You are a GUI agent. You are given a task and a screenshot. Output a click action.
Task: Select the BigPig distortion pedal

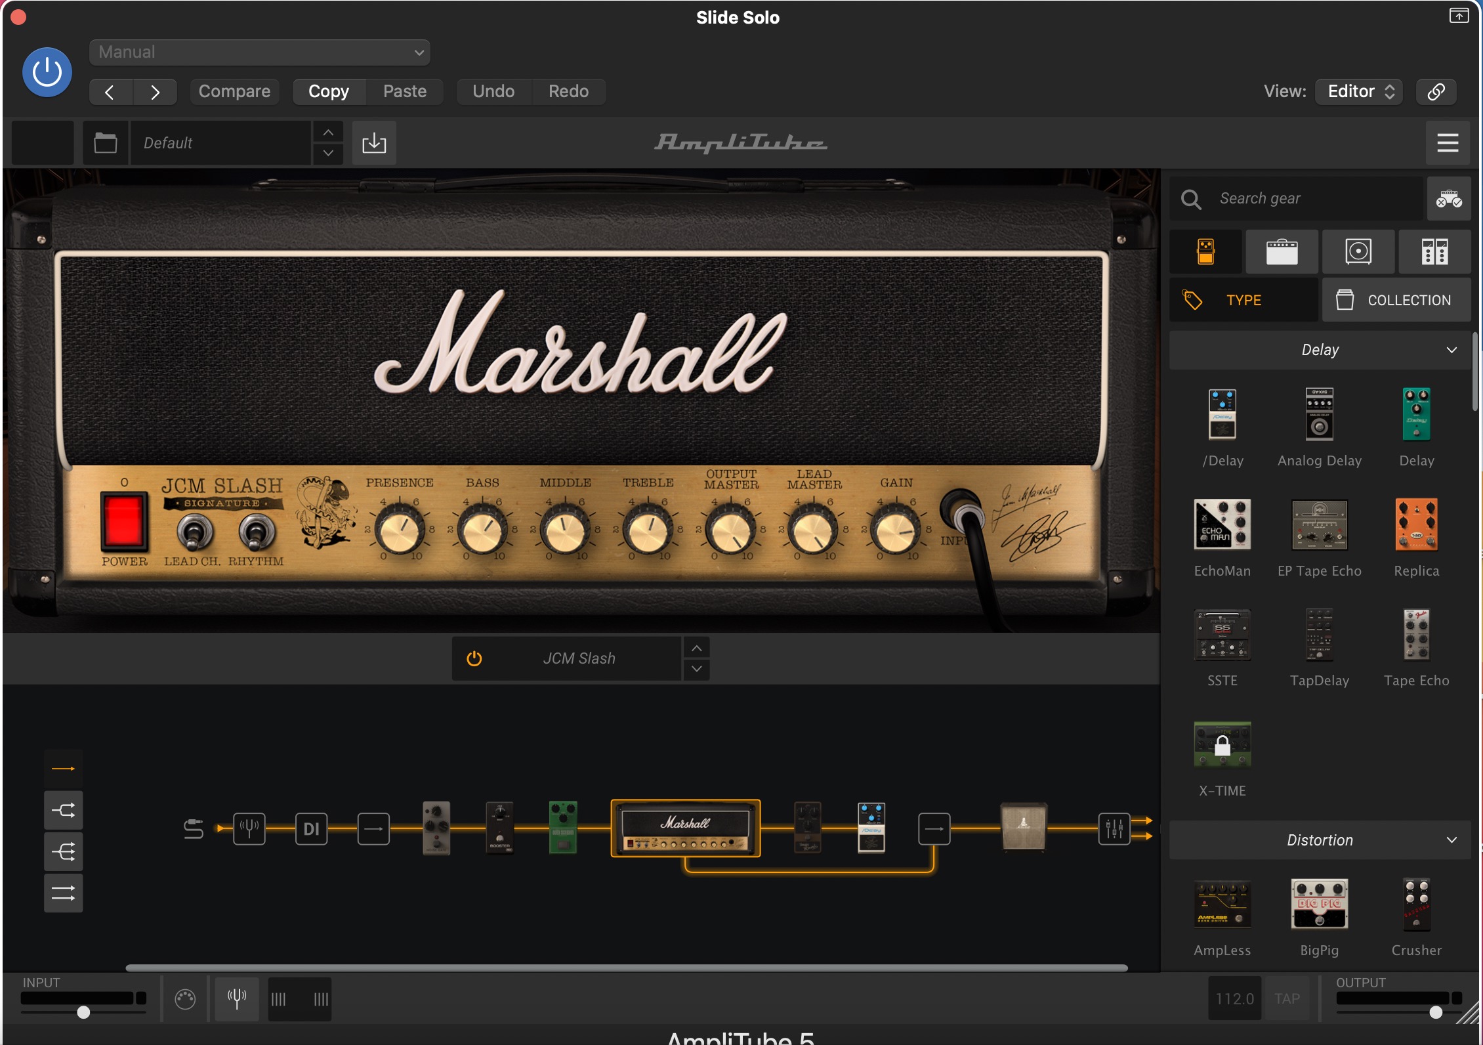(x=1319, y=905)
